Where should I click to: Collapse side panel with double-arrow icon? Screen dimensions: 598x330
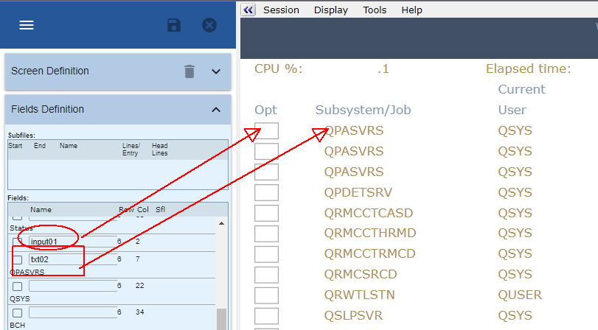(x=248, y=10)
